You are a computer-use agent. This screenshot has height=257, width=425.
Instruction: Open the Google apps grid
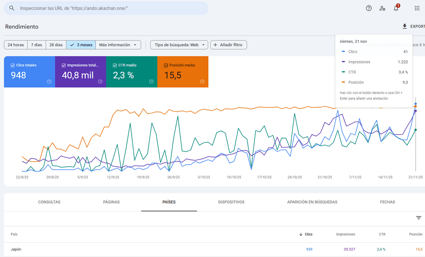click(x=417, y=8)
